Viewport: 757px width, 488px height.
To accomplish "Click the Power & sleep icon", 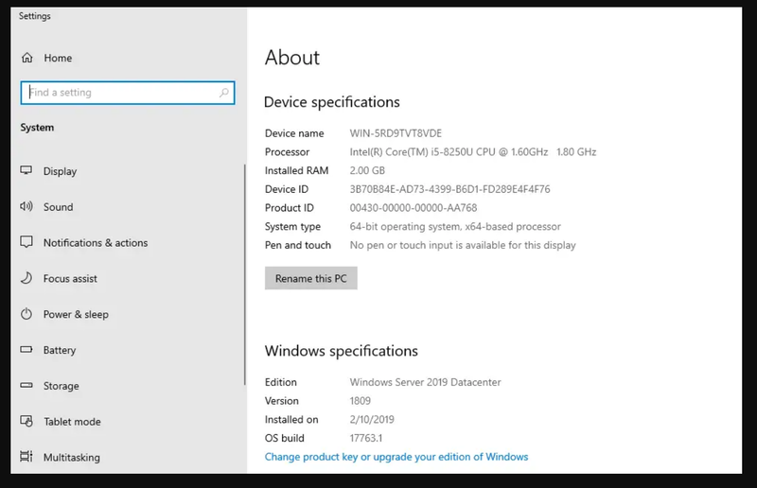I will pos(26,314).
